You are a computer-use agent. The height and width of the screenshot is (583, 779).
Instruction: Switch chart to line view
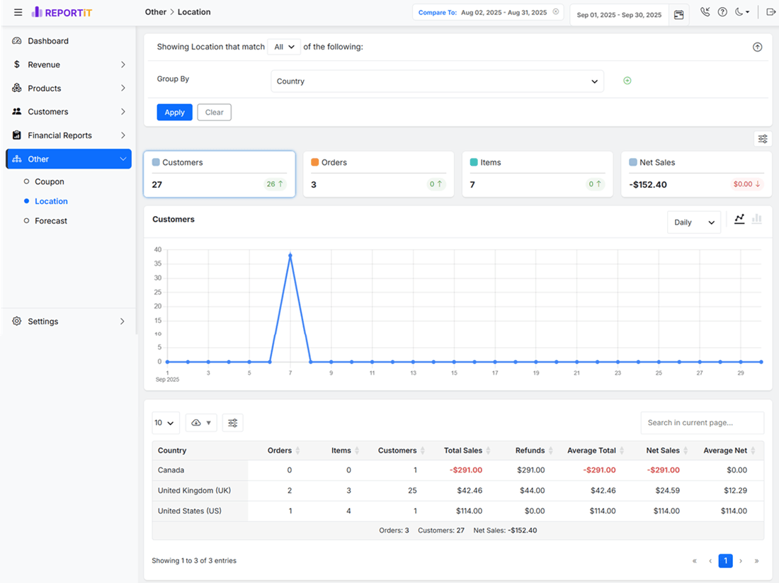739,219
